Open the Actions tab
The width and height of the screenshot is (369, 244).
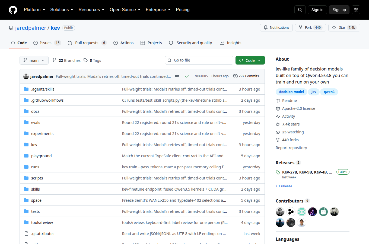(x=123, y=43)
